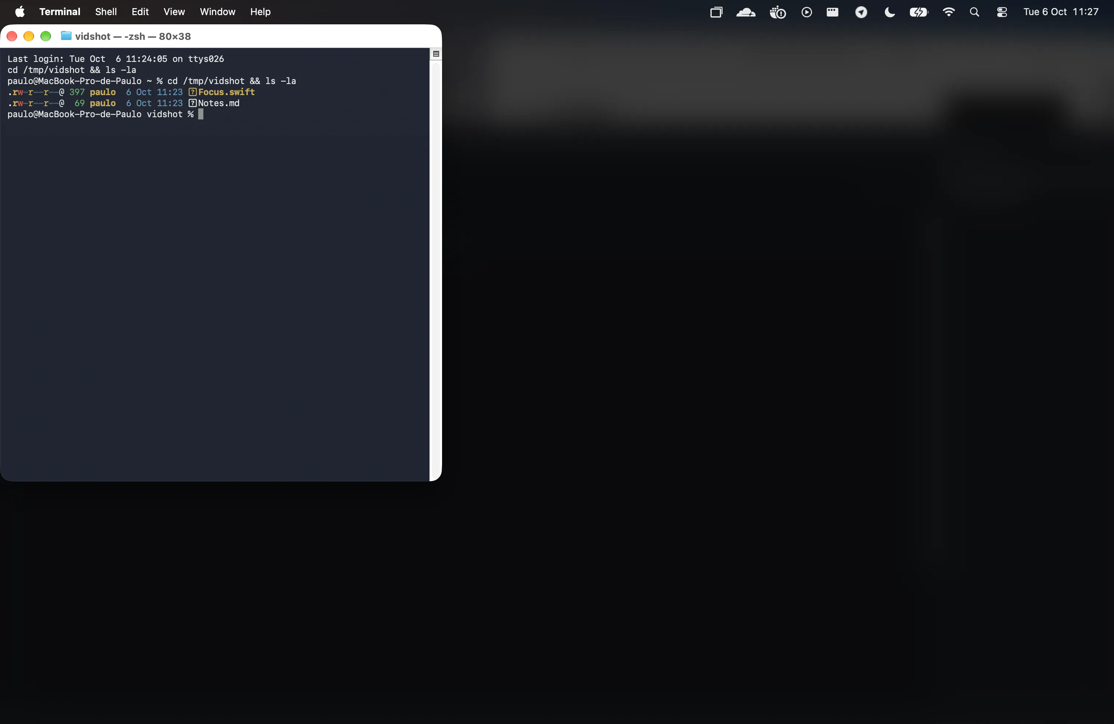
Task: Click the file size 397
Action: [77, 92]
